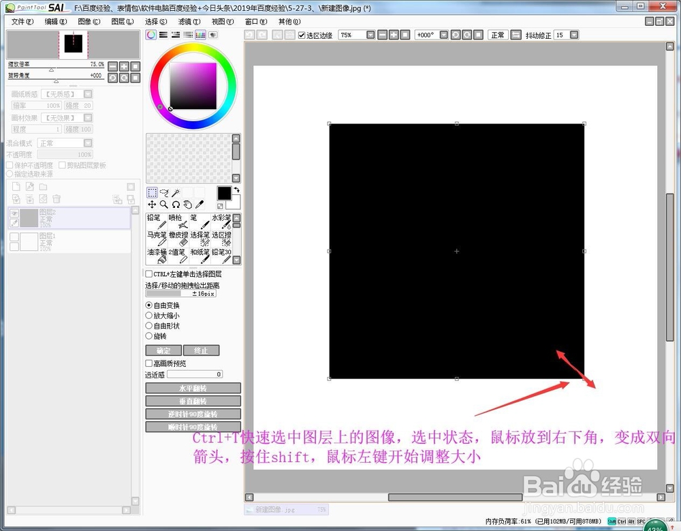Cancel transform with 终止 button
Viewport: 681px width, 531px height.
[x=201, y=350]
